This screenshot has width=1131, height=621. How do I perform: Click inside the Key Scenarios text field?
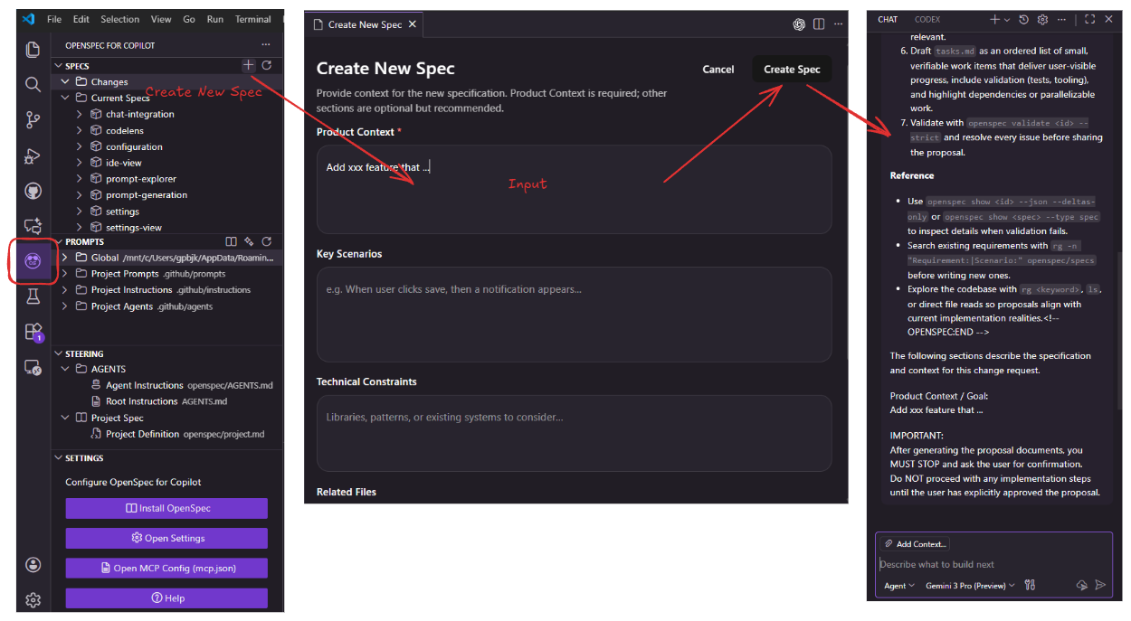point(574,314)
